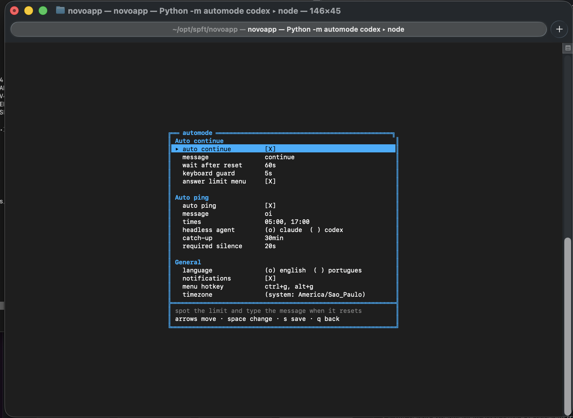This screenshot has height=418, width=573.
Task: Click the '30min' catch-up value
Action: [274, 238]
